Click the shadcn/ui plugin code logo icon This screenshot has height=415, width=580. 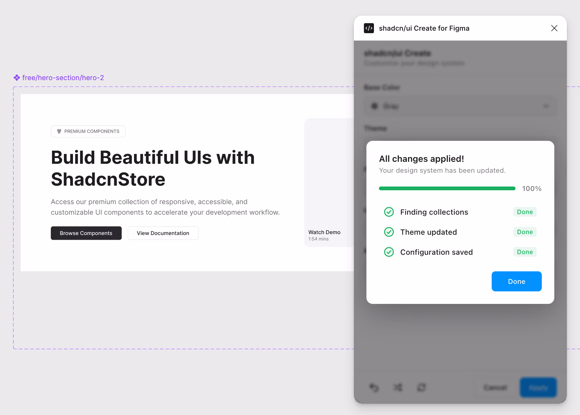click(369, 28)
